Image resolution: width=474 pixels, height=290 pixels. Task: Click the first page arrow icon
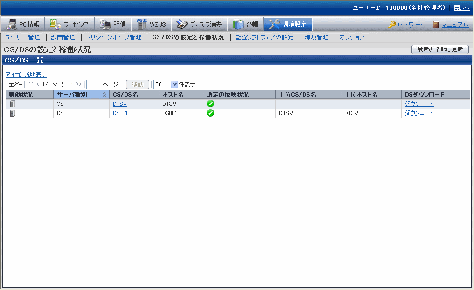pyautogui.click(x=30, y=84)
